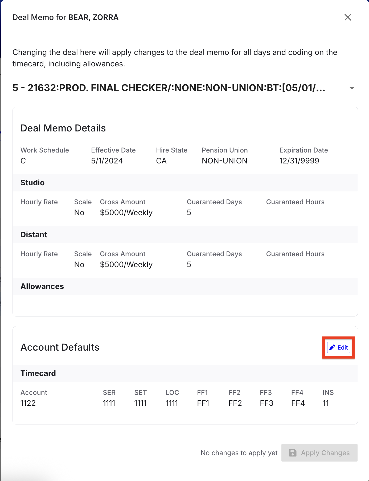Click the Apply Changes button
The width and height of the screenshot is (369, 481).
point(319,453)
